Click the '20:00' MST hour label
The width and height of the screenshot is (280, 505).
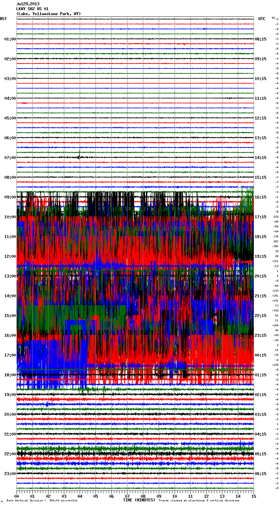[x=10, y=414]
